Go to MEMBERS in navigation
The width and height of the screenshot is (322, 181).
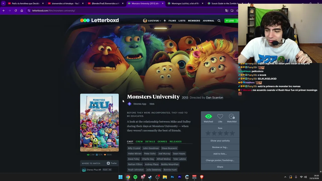tap(194, 21)
